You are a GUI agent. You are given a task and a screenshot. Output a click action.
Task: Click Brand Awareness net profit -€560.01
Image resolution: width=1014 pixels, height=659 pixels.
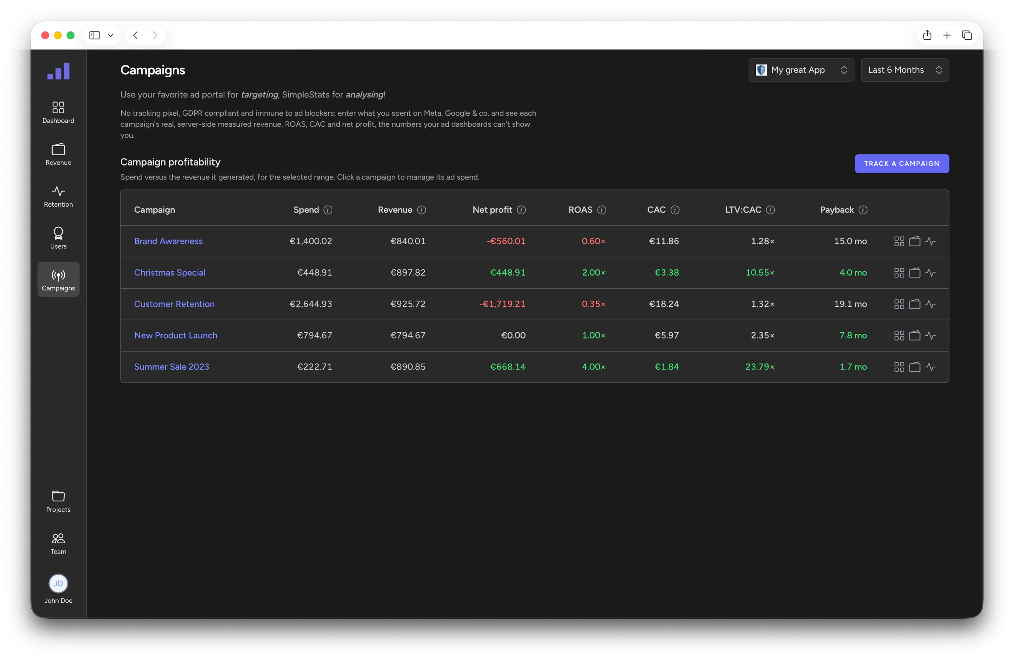[506, 241]
